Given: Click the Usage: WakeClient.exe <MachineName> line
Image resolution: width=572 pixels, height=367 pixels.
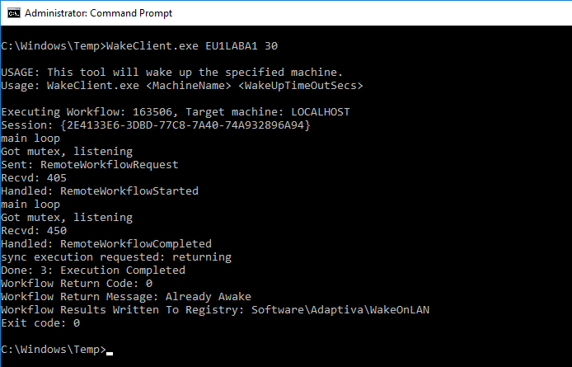Looking at the screenshot, I should coord(182,86).
